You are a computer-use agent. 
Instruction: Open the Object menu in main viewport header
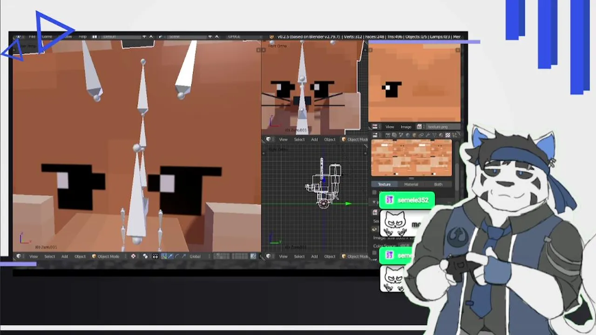[80, 256]
